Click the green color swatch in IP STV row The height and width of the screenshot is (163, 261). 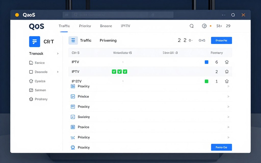206,81
